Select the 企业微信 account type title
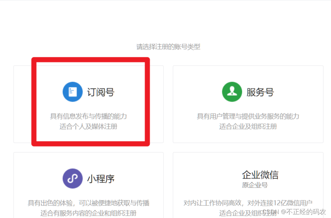The height and width of the screenshot is (218, 331). [260, 175]
